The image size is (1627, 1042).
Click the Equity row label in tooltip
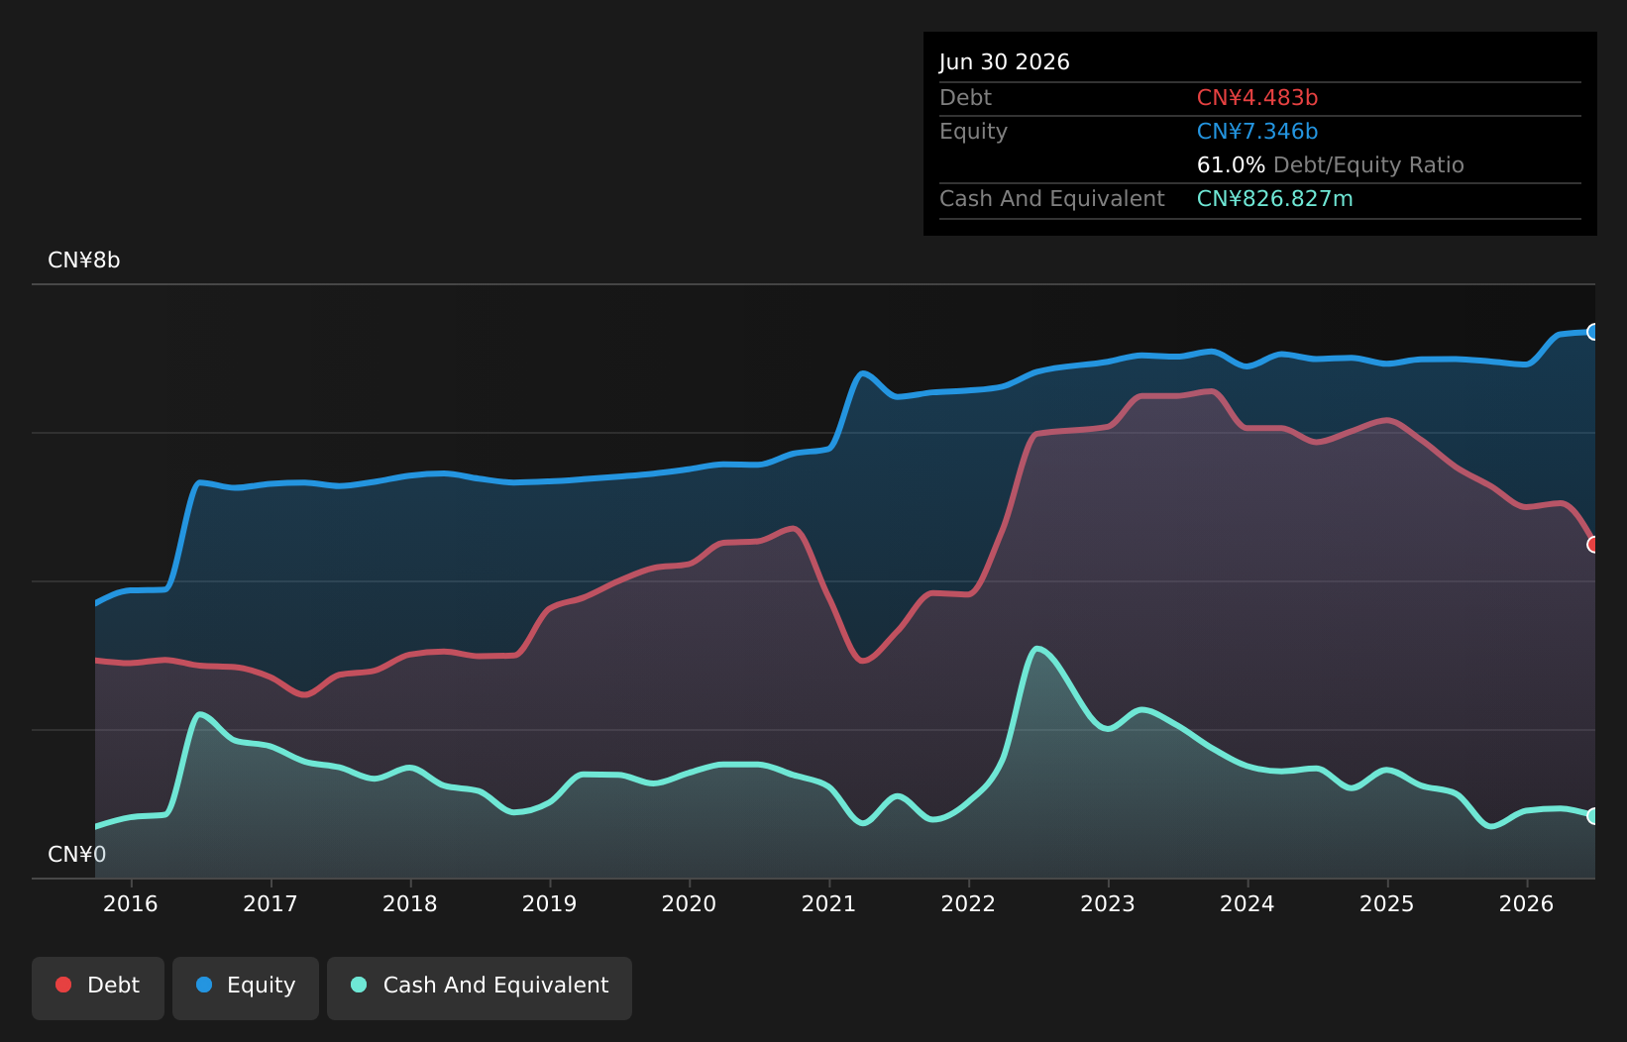[973, 132]
